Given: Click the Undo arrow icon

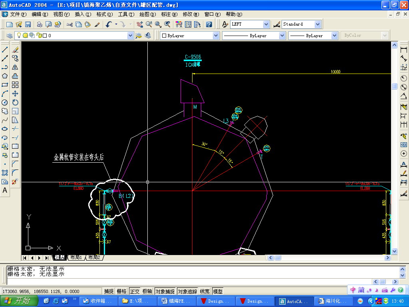Looking at the screenshot, I should [109, 24].
